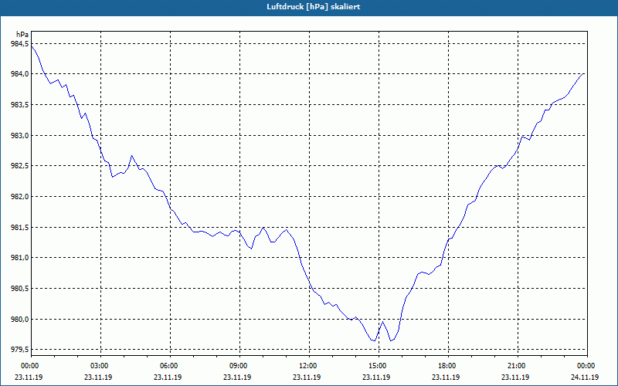This screenshot has width=618, height=386.
Task: Select the '00:00' label at the axis start
Action: point(31,365)
